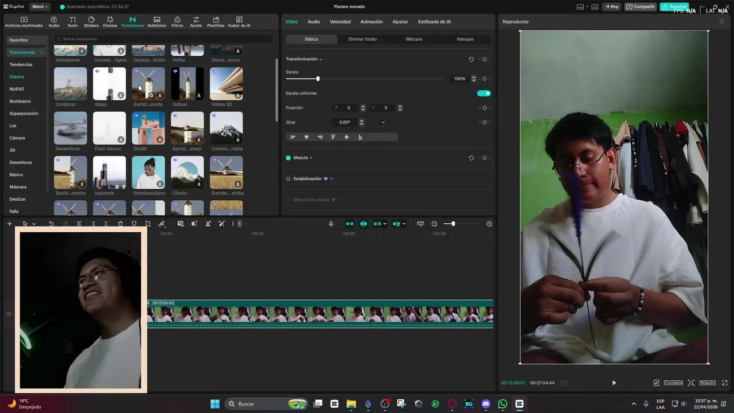Open the Stickers panel icon

click(91, 22)
